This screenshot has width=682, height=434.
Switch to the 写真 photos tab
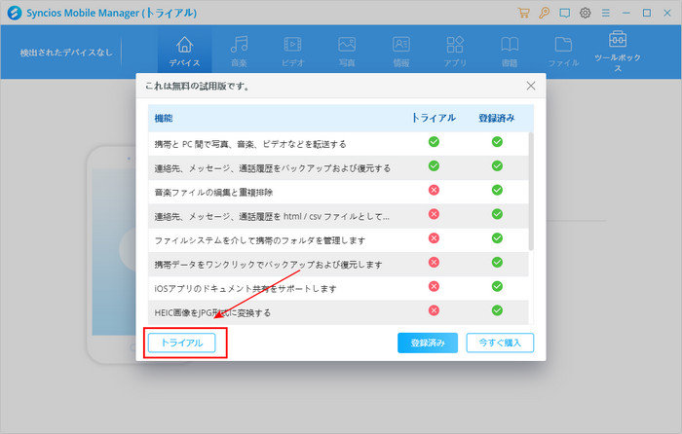(x=347, y=52)
